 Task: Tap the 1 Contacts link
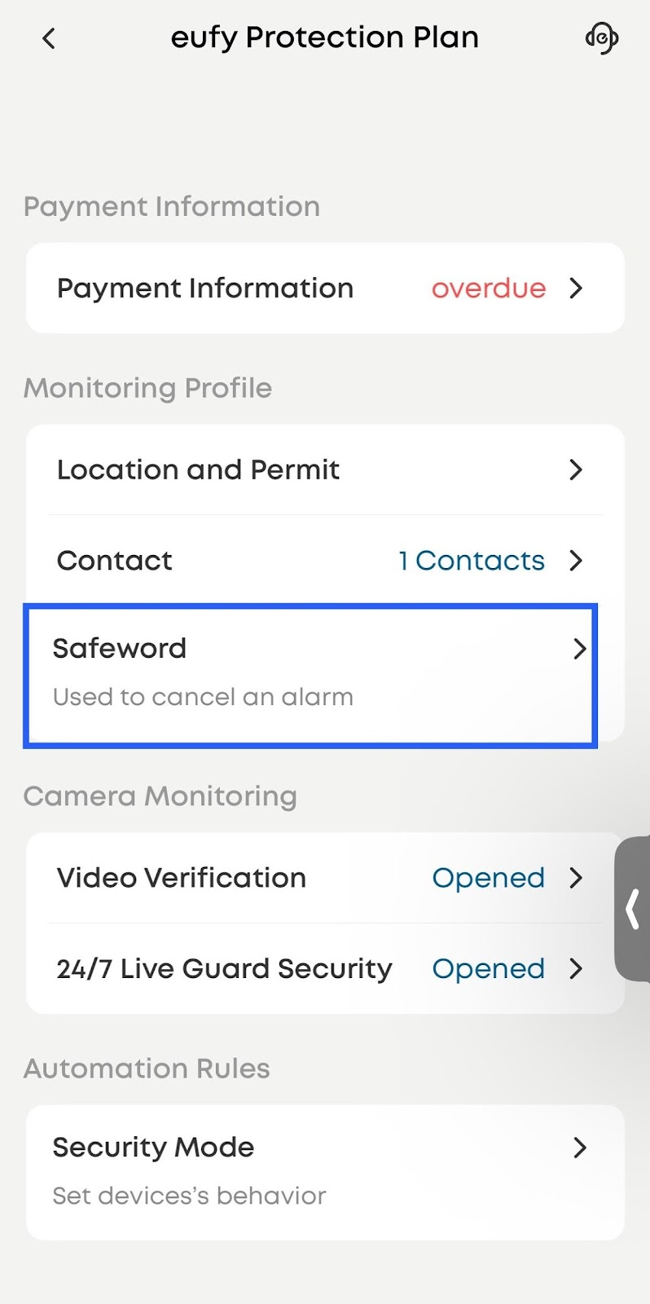point(471,561)
